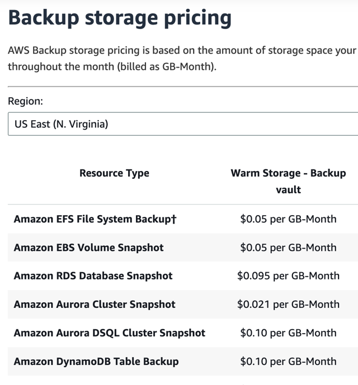This screenshot has width=358, height=385.
Task: Click the EBS $0.05 per GB-Month price
Action: tap(288, 247)
